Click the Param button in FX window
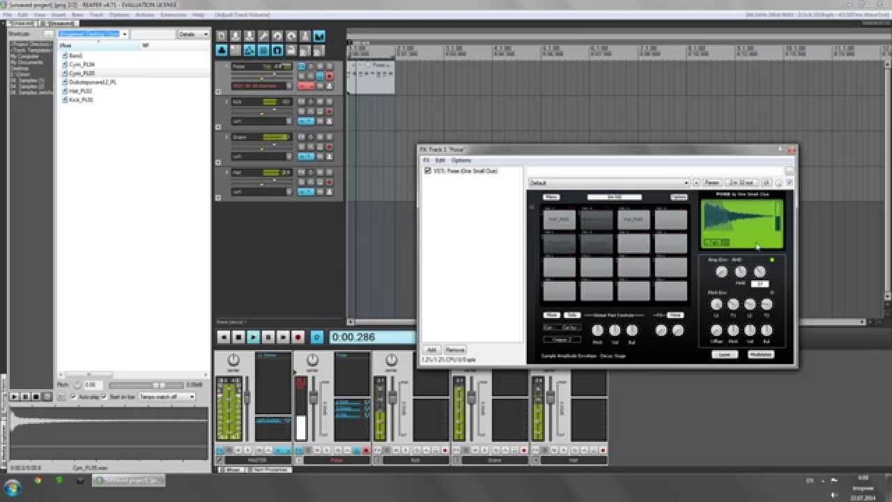 point(712,183)
